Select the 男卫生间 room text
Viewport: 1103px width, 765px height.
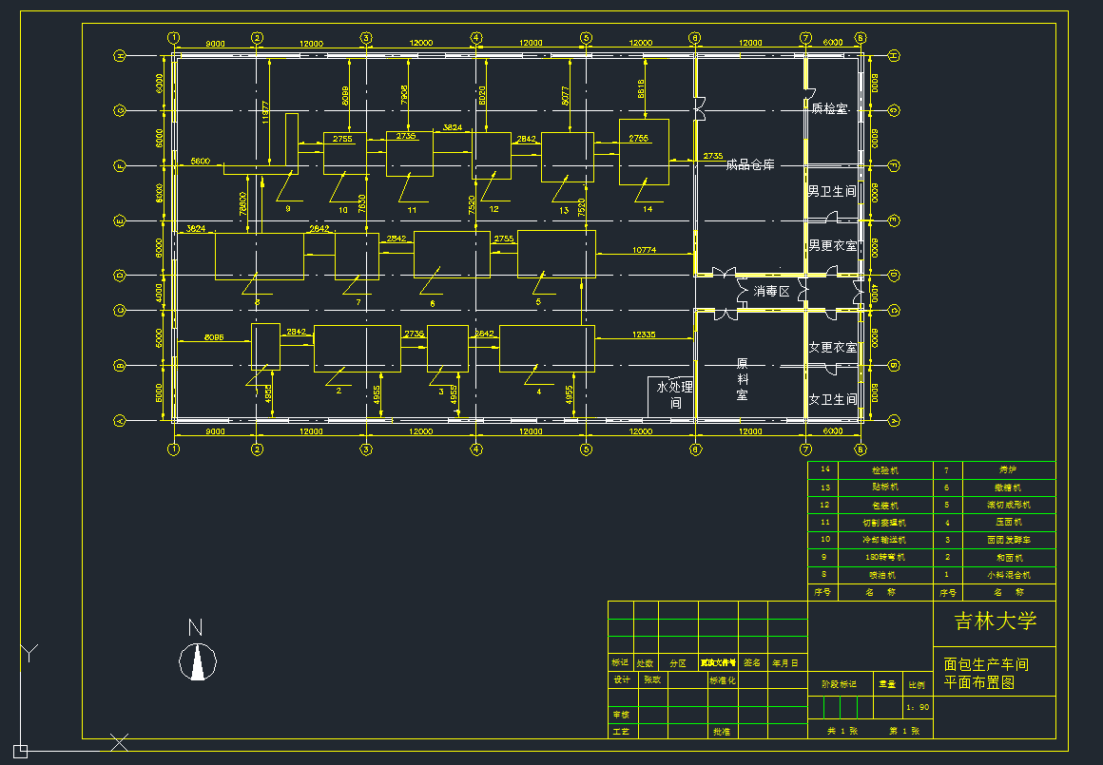[x=832, y=191]
